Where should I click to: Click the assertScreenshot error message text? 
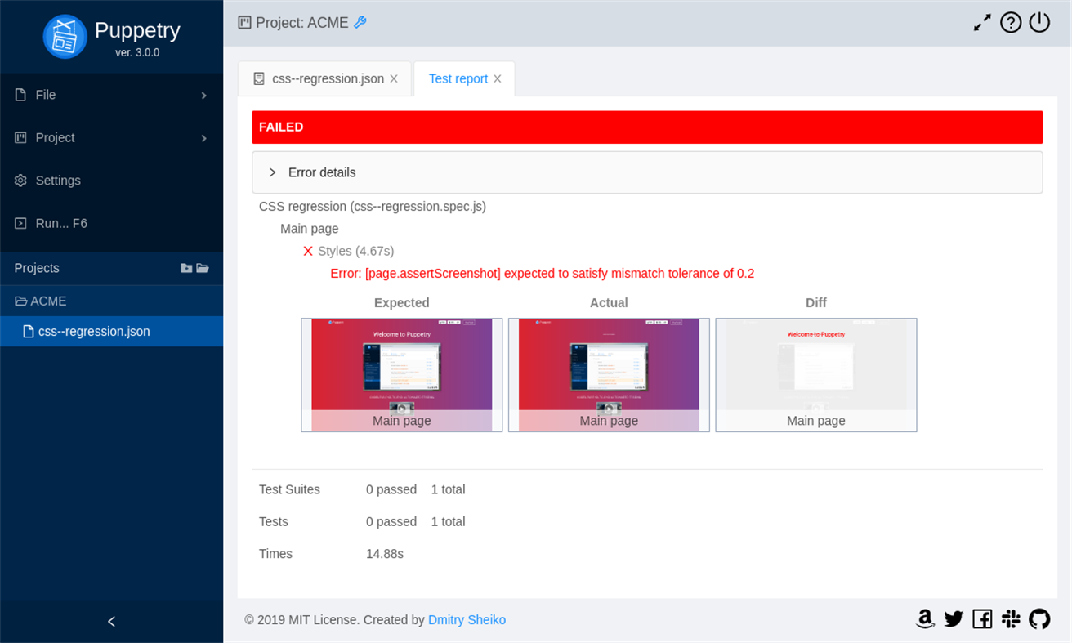click(543, 274)
